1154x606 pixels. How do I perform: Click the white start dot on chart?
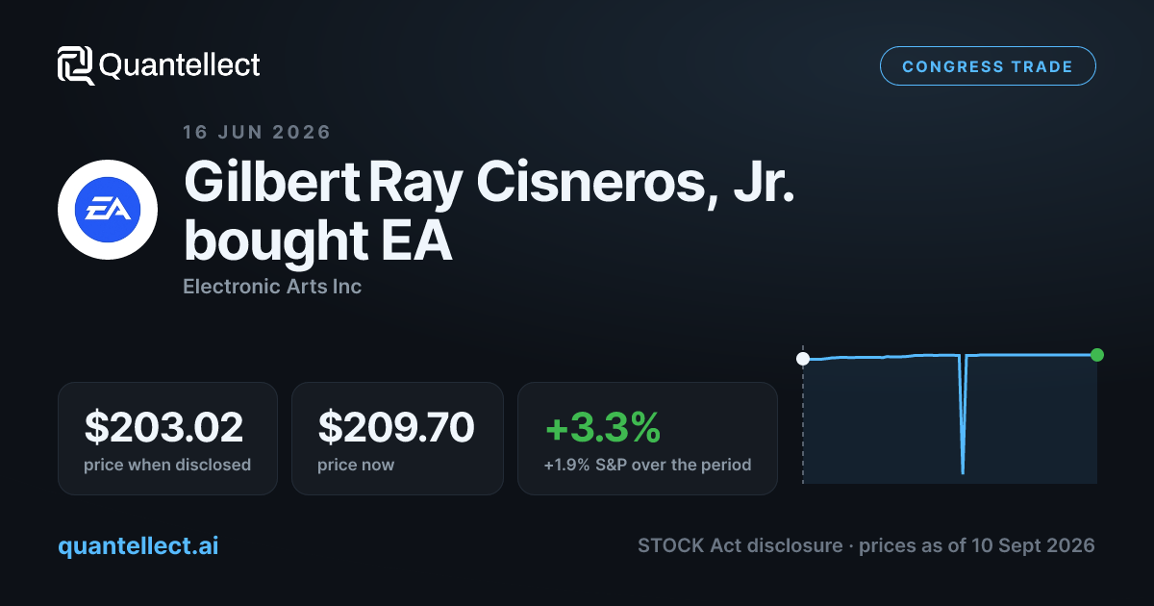pos(803,359)
